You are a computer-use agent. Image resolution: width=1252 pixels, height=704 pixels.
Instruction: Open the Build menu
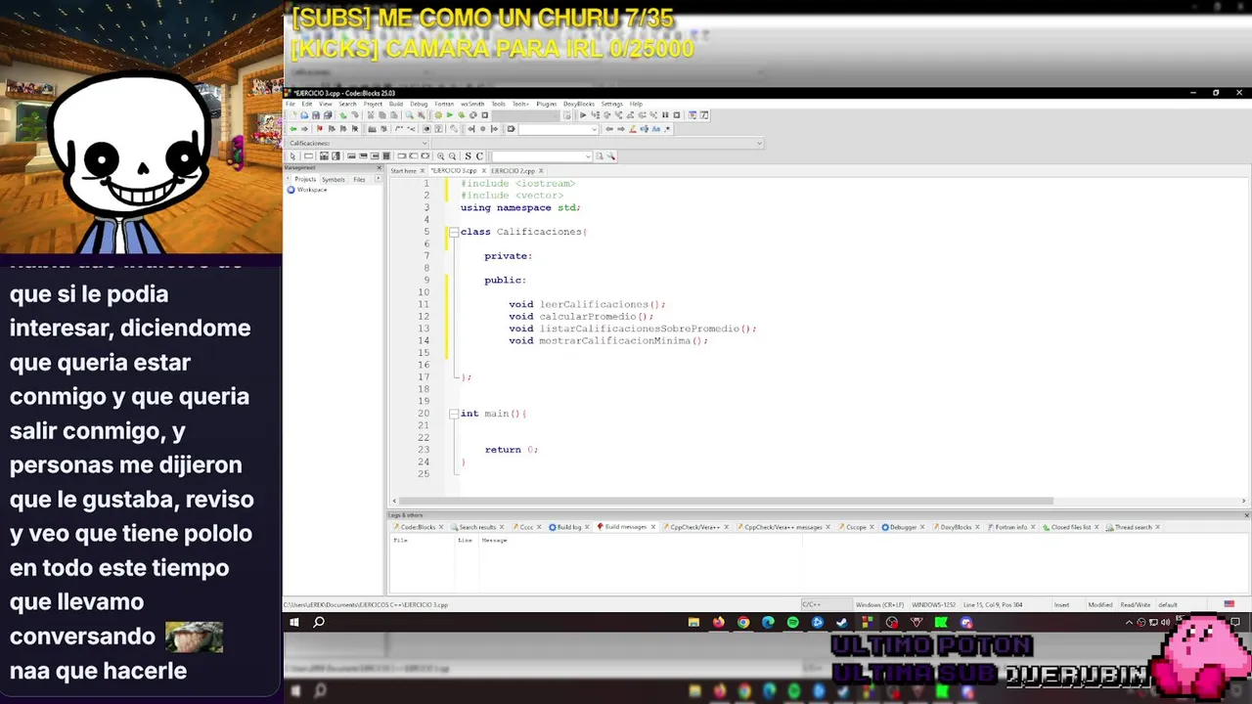point(396,104)
